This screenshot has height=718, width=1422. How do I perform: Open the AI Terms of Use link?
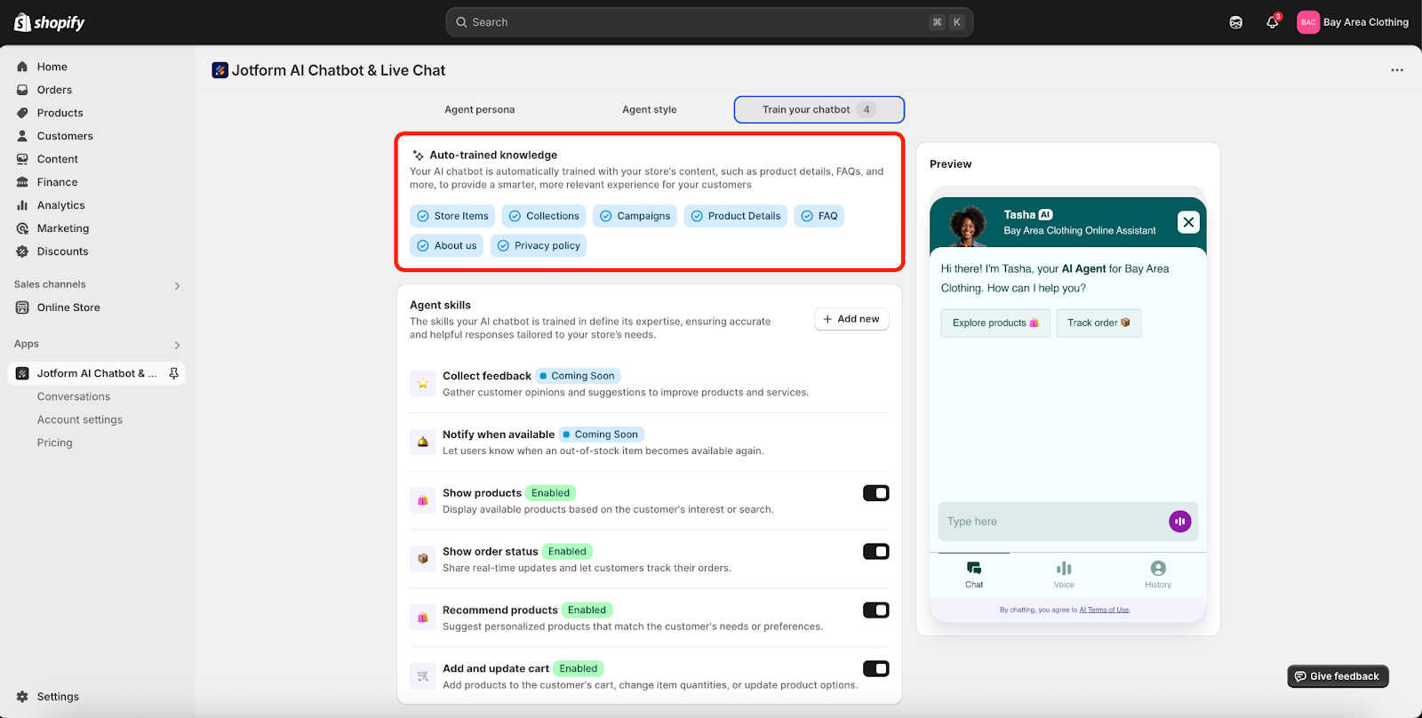(1104, 610)
